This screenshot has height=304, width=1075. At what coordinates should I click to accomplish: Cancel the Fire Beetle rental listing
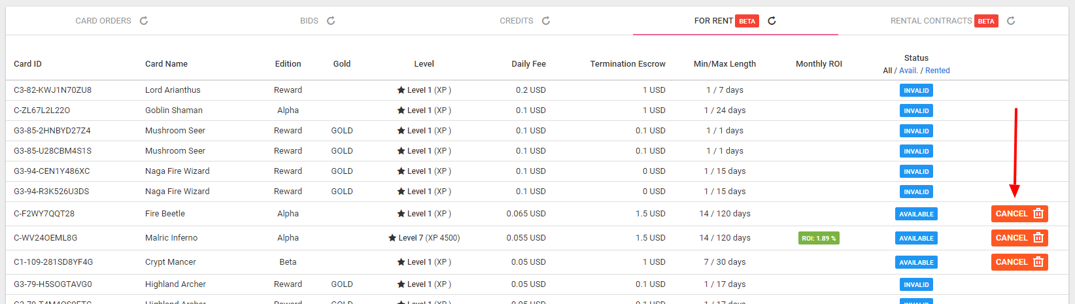1011,214
